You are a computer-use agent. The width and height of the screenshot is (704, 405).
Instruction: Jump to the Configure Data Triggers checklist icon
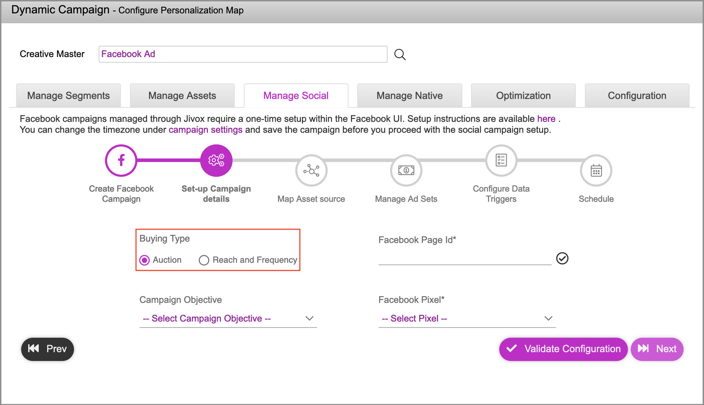[501, 161]
